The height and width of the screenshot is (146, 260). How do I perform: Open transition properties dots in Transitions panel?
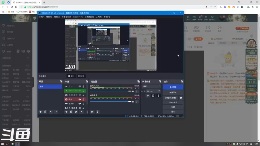[x=158, y=96]
